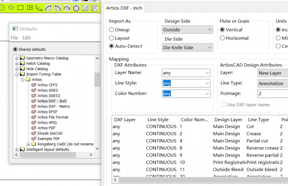Select the ellipse drawing tool
The height and width of the screenshot is (186, 288).
(x=11, y=8)
